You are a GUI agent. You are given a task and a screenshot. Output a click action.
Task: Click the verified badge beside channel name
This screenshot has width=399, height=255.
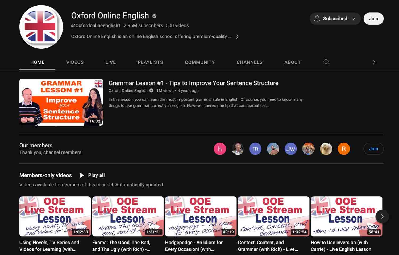point(154,16)
